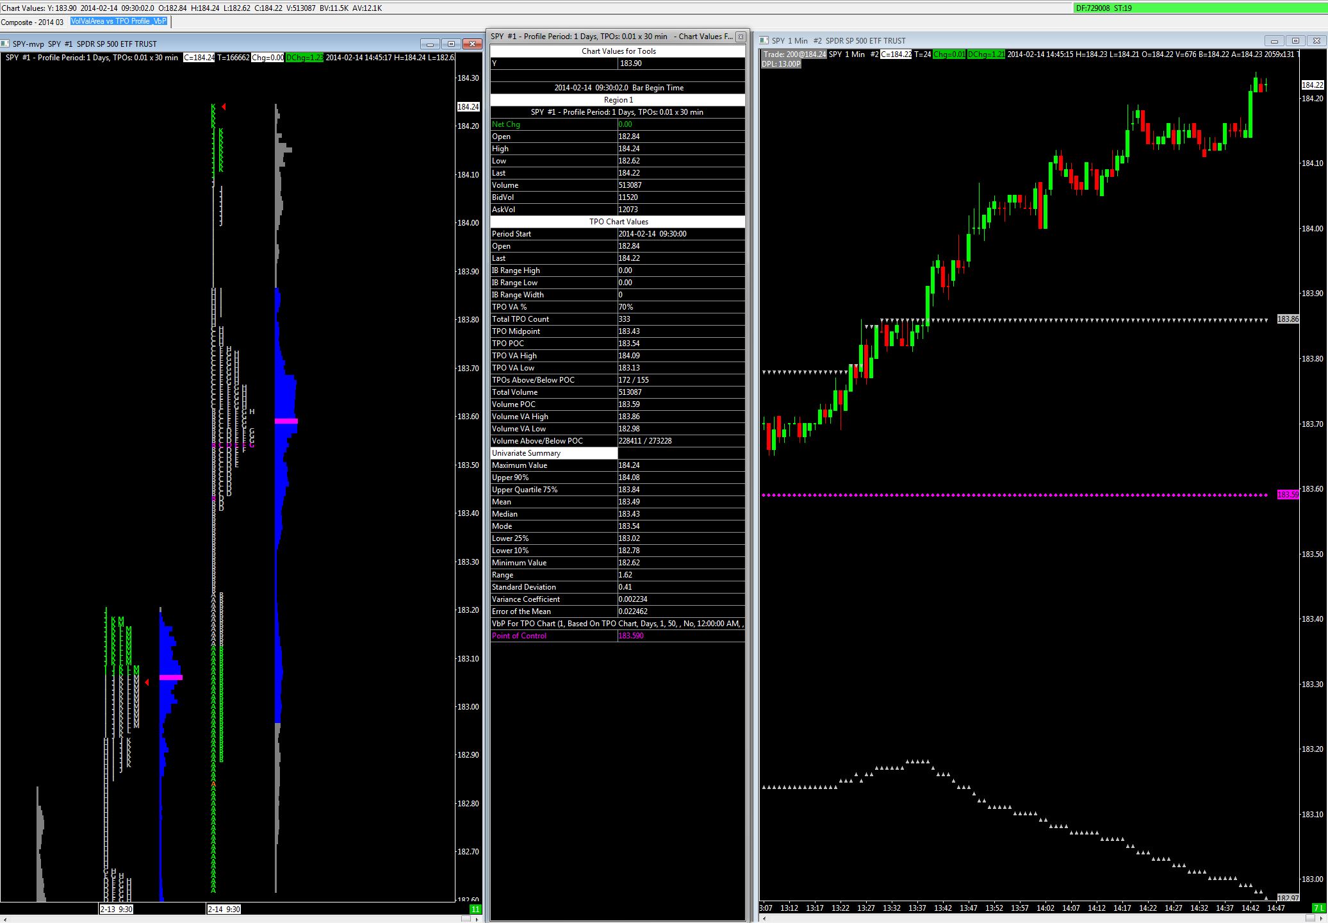Click the magenta 183.59 price label
The width and height of the screenshot is (1328, 923).
coord(1288,495)
